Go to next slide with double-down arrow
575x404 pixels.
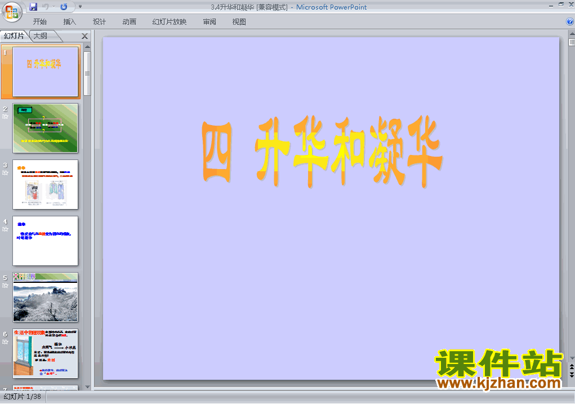tap(572, 375)
